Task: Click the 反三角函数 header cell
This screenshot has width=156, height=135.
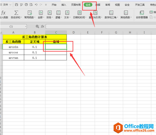Action: coord(13,41)
